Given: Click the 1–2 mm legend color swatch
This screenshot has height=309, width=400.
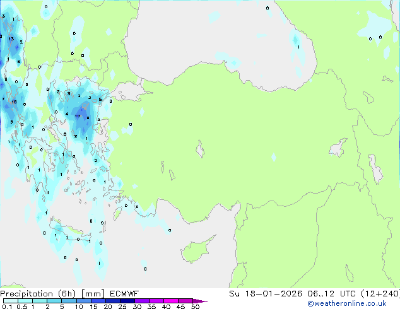Looking at the screenshot, I should click(40, 301).
